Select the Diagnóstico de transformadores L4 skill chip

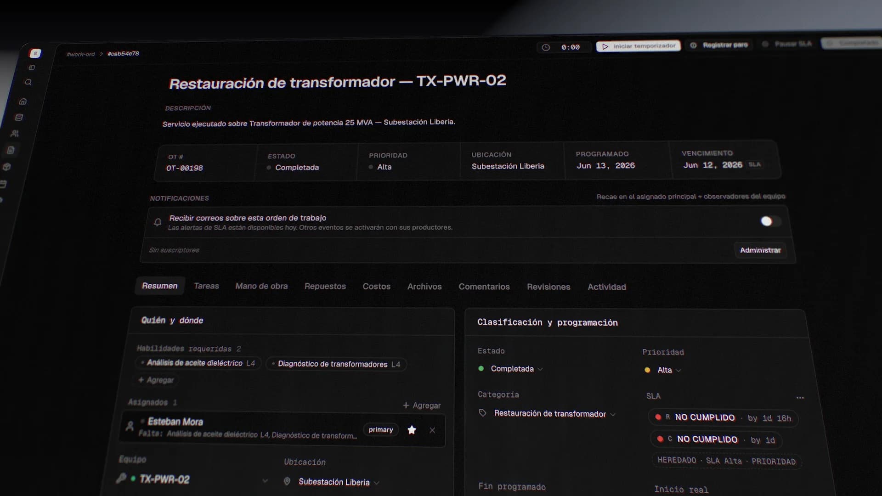pyautogui.click(x=336, y=364)
